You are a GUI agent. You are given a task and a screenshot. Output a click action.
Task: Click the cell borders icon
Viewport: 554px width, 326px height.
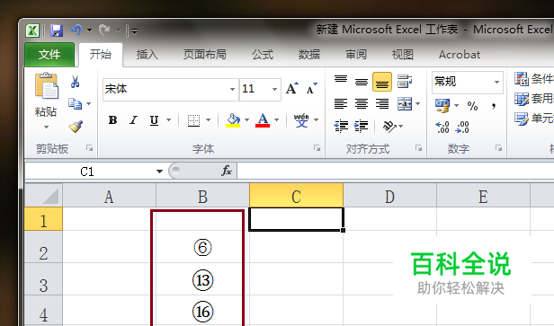point(193,120)
